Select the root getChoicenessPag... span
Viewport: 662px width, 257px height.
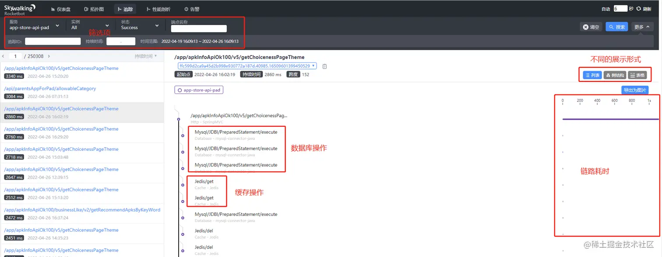coord(239,115)
